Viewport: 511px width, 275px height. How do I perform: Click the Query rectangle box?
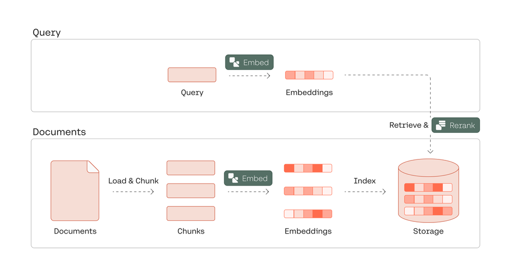click(x=192, y=75)
